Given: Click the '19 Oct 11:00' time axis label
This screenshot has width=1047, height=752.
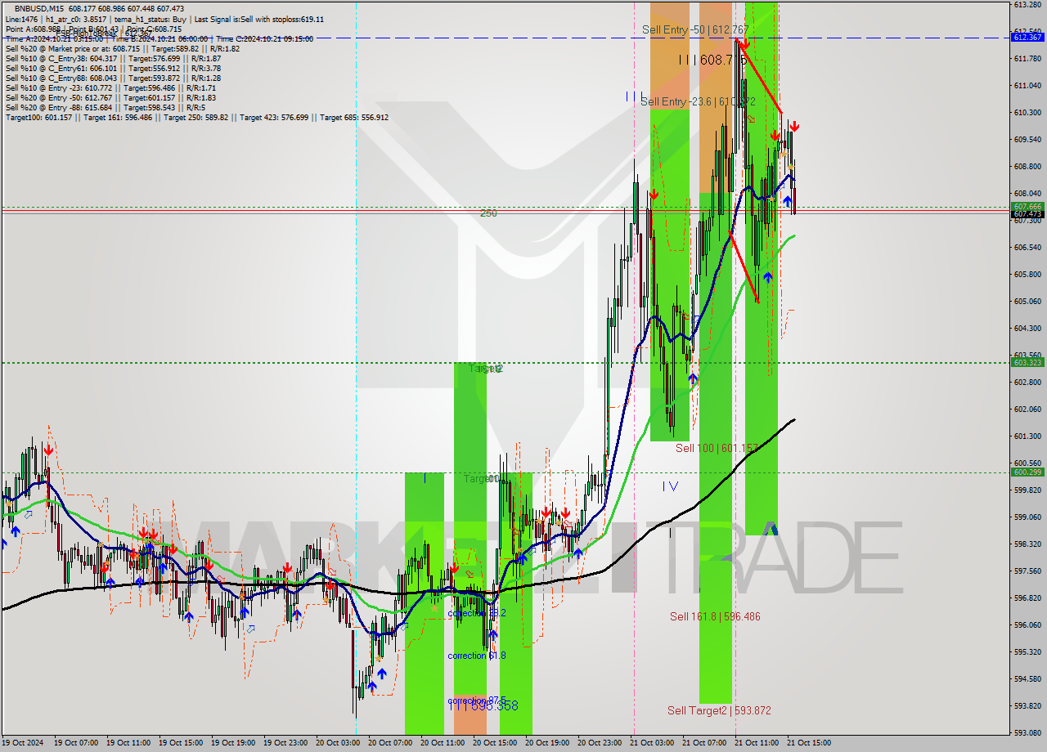Looking at the screenshot, I should [x=128, y=743].
